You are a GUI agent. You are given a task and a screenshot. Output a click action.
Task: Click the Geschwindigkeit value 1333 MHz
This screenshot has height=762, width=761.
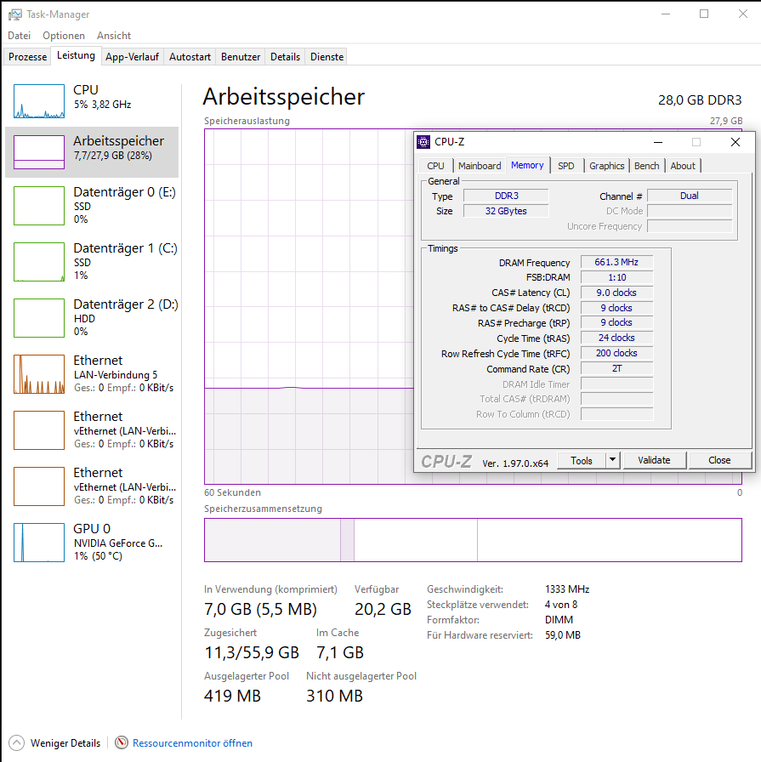tap(567, 589)
